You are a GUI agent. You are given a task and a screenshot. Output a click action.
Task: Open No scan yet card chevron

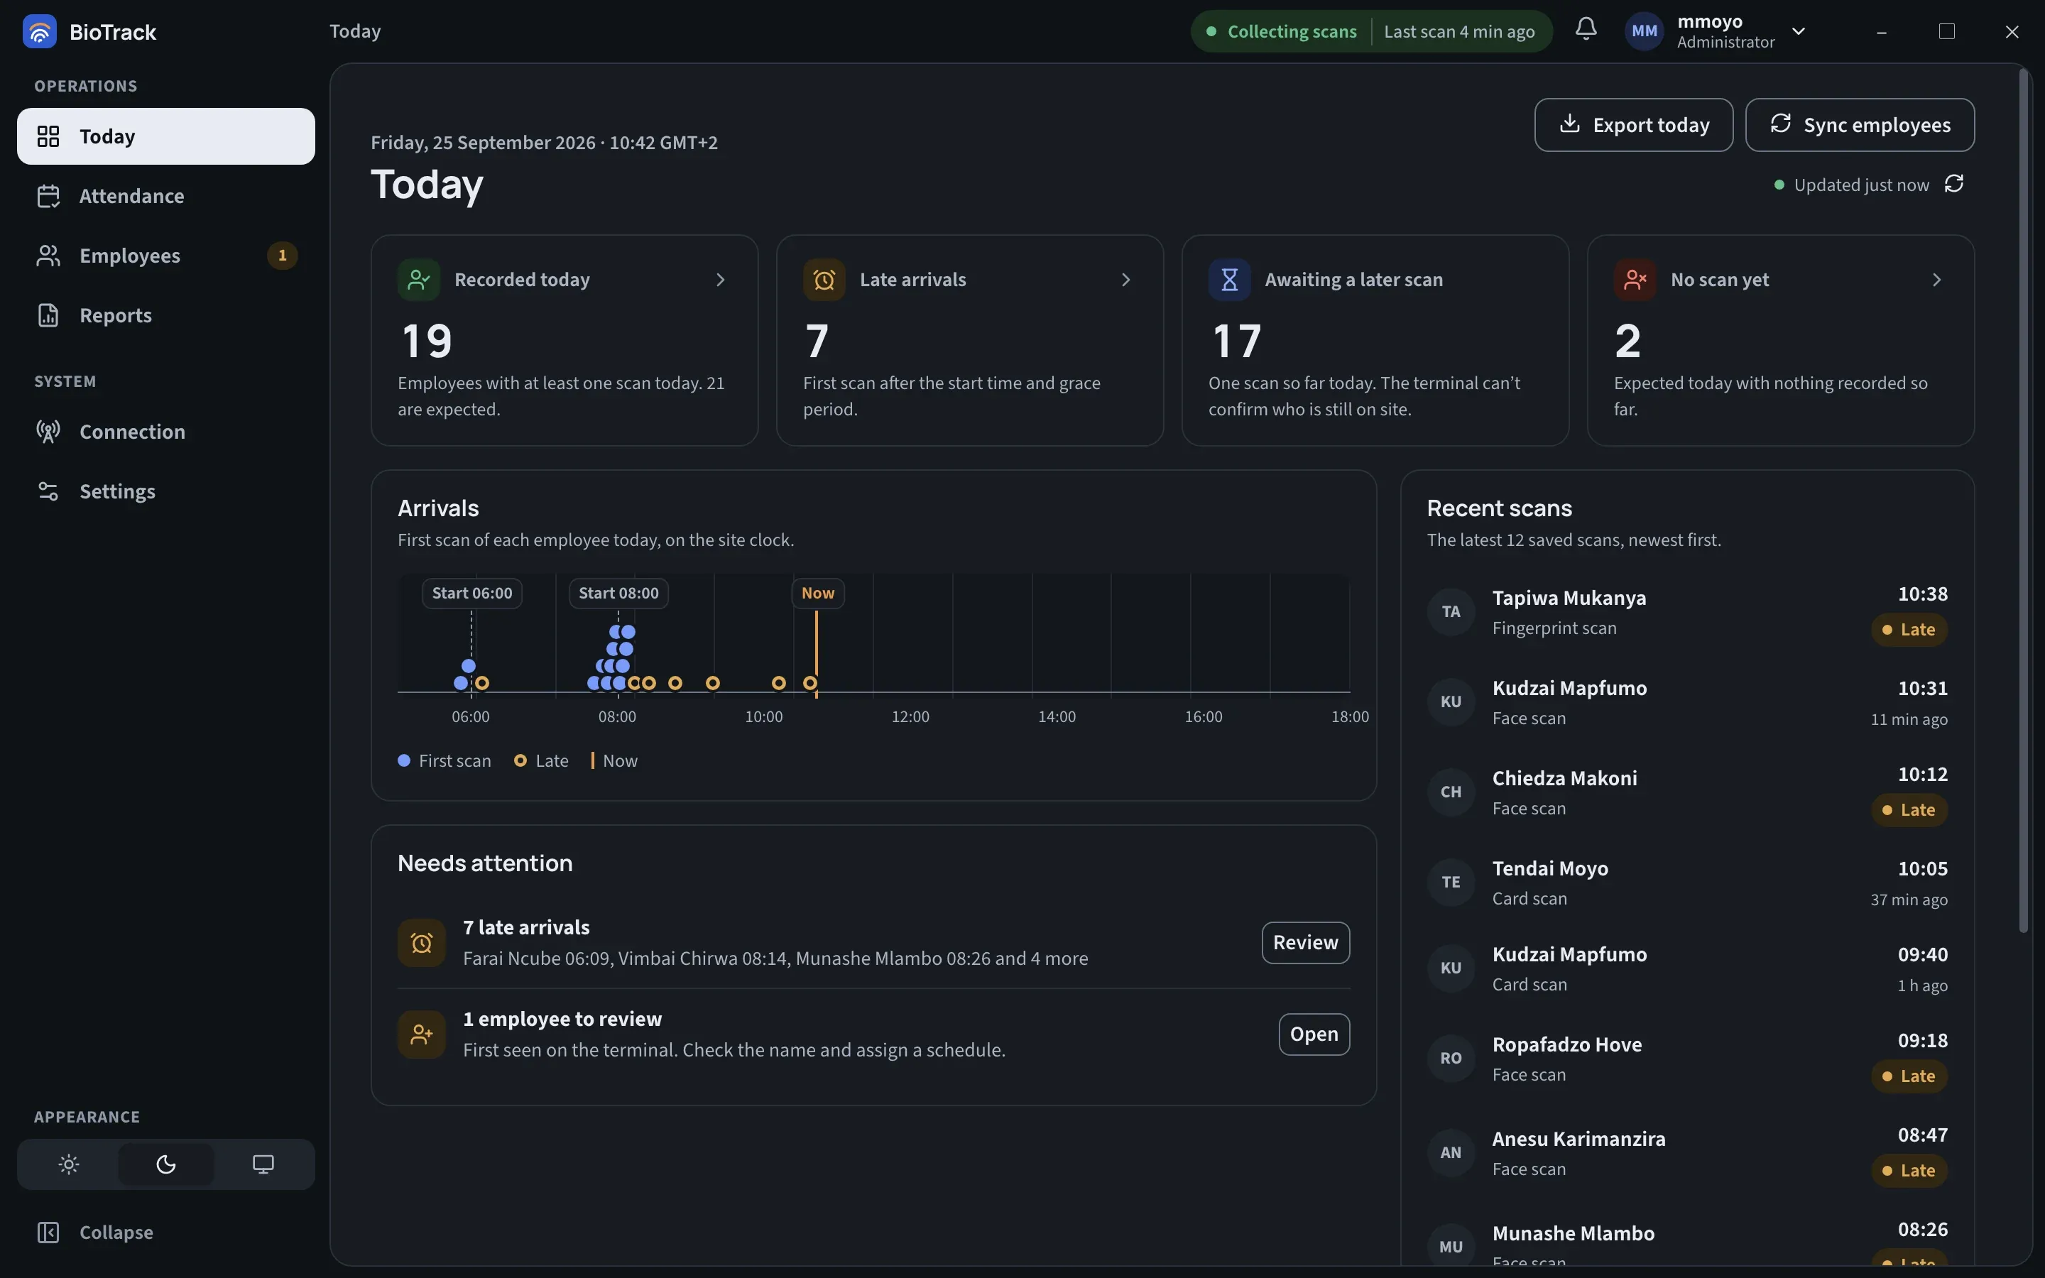1937,280
